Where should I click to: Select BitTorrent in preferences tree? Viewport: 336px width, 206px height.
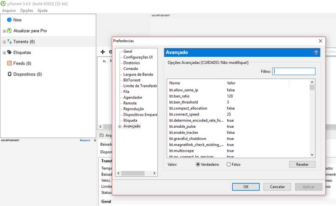(132, 80)
